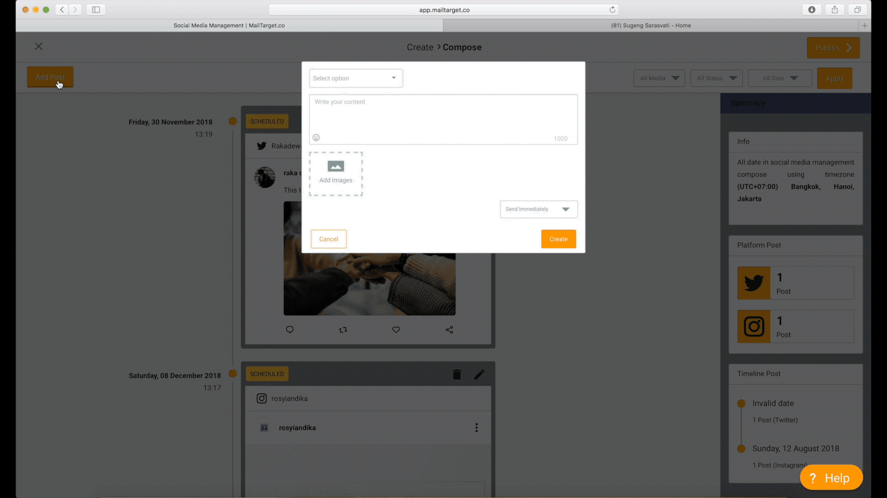Click the close X icon on compose page

(39, 46)
